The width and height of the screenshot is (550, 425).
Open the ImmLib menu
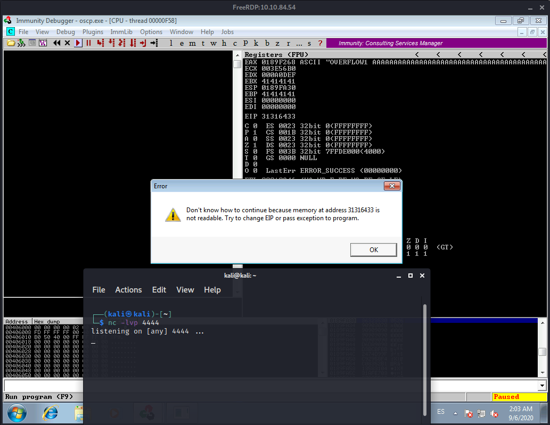click(121, 32)
